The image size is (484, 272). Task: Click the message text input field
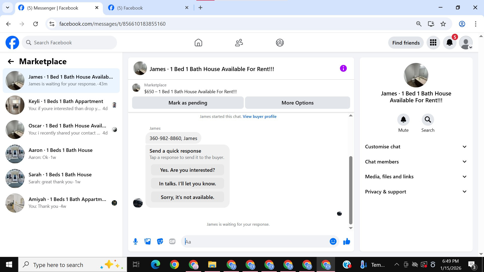pos(255,242)
